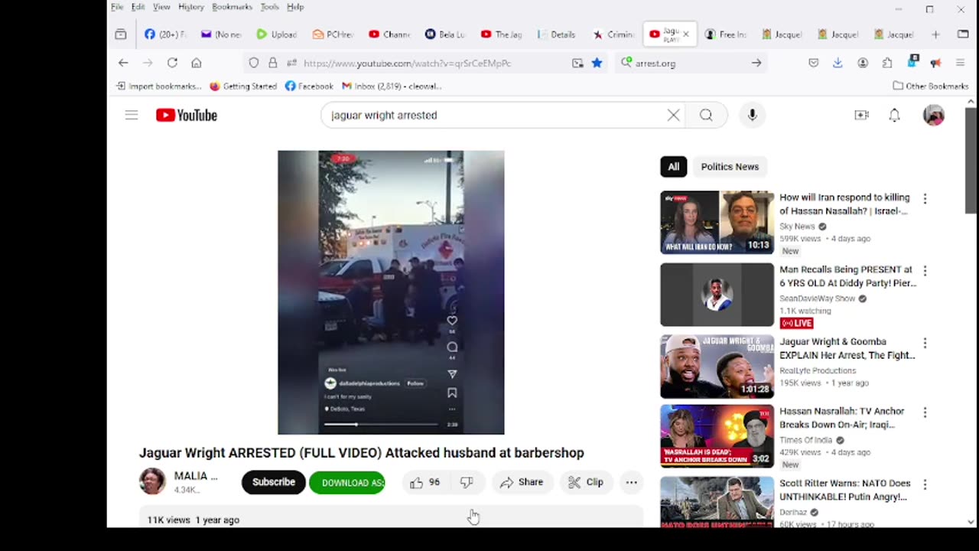The height and width of the screenshot is (551, 979).
Task: Switch to the Upload tab
Action: click(x=276, y=34)
